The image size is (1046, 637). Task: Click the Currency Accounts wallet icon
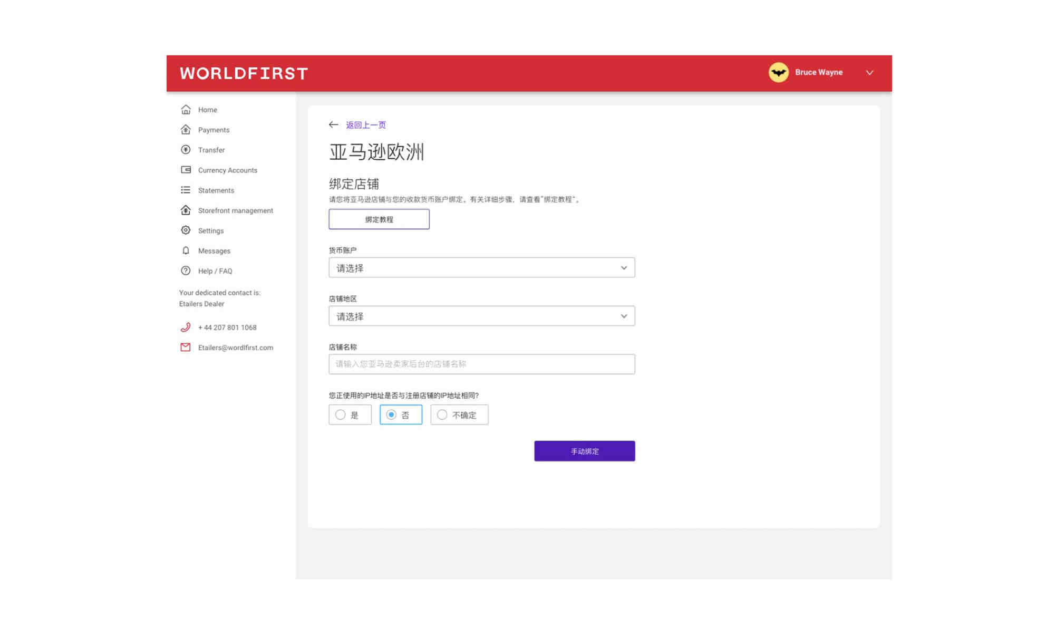186,170
